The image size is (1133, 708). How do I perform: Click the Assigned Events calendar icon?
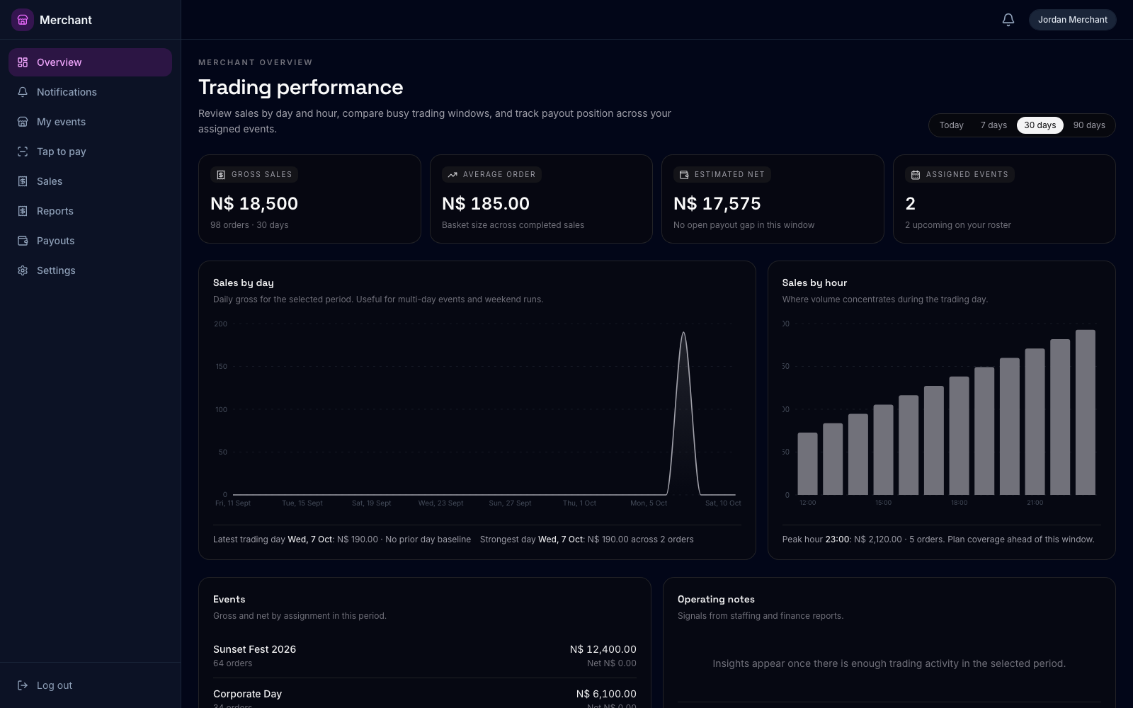point(916,175)
